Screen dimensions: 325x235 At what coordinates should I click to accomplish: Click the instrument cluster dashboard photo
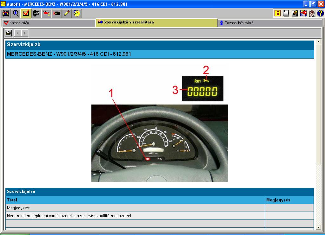coord(160,143)
